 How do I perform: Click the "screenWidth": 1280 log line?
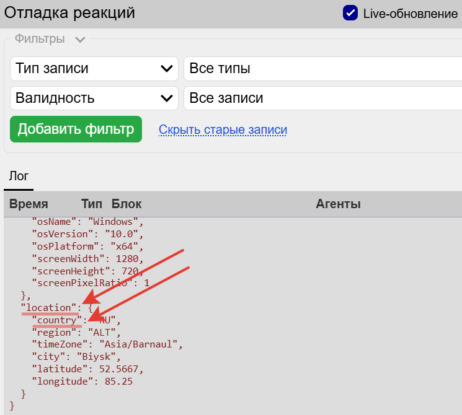tap(88, 259)
